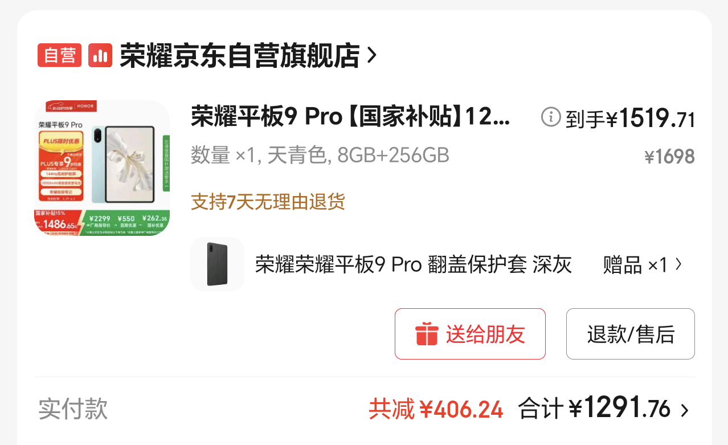
Task: Open the 荣耀平板9 Pro product thumbnail
Action: [102, 168]
